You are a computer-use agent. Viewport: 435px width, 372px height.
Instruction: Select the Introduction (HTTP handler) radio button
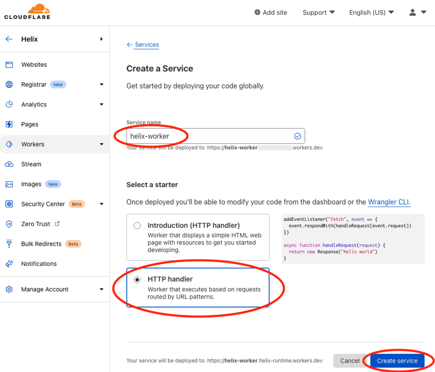[137, 225]
